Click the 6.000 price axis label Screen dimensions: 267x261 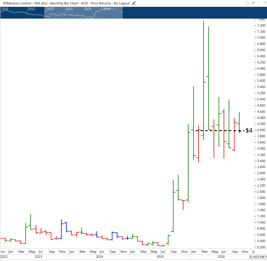(261, 68)
